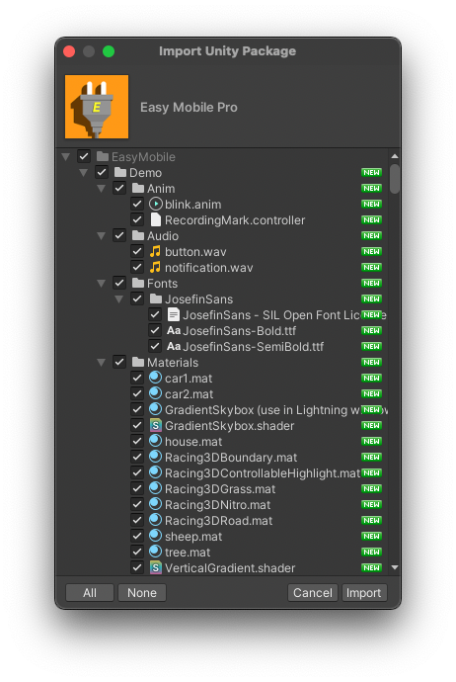The image size is (456, 682).
Task: Collapse the Anim folder arrow
Action: [x=102, y=189]
